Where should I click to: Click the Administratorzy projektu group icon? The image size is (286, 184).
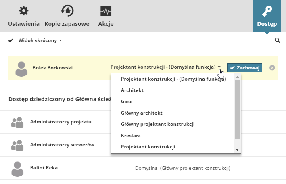(x=17, y=122)
